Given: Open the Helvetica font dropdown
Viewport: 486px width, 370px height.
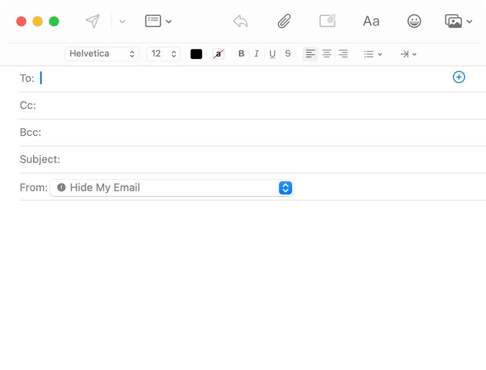Looking at the screenshot, I should 101,54.
